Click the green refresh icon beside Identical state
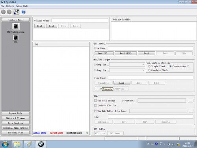 click(x=87, y=133)
